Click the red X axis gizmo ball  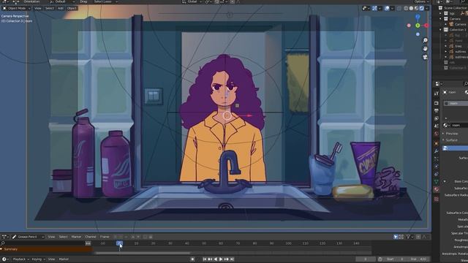click(427, 26)
